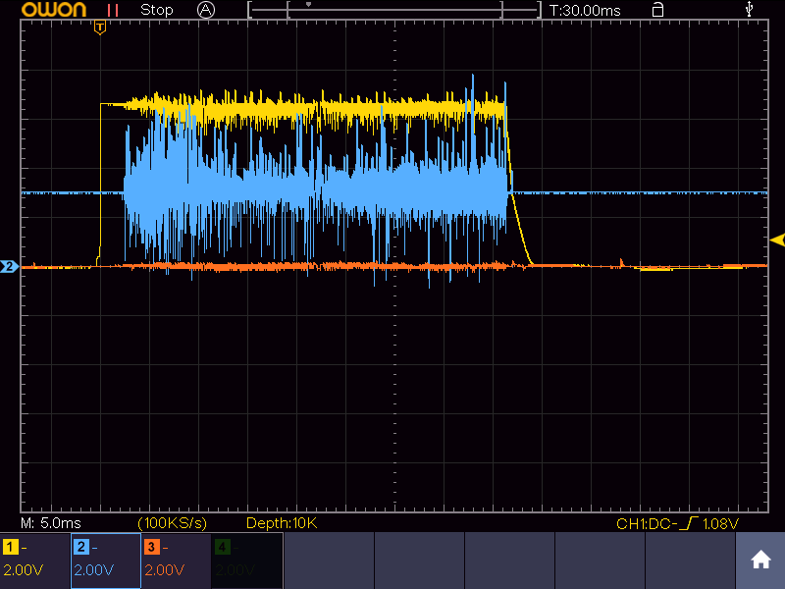Click the home button icon
This screenshot has width=785, height=589.
760,560
